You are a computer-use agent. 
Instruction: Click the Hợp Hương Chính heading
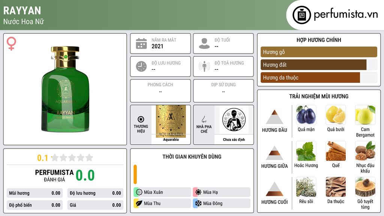tap(319, 40)
